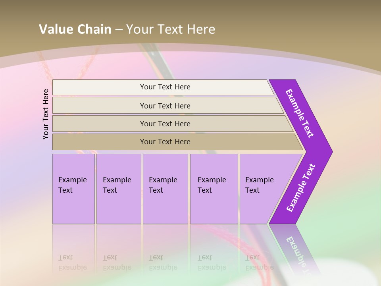Click upper purple chevron segment "Example Text"
Image resolution: width=381 pixels, height=286 pixels.
(x=300, y=113)
